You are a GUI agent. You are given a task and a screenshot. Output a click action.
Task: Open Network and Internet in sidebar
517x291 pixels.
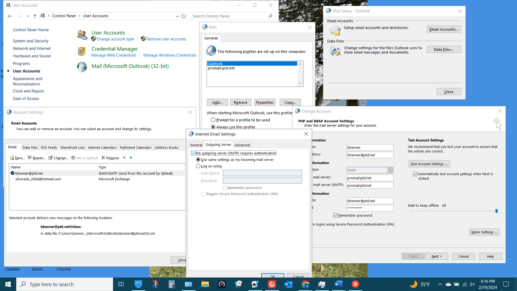coord(32,48)
